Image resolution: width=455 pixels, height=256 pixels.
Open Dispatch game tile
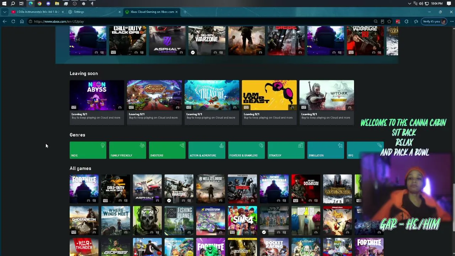click(x=306, y=220)
